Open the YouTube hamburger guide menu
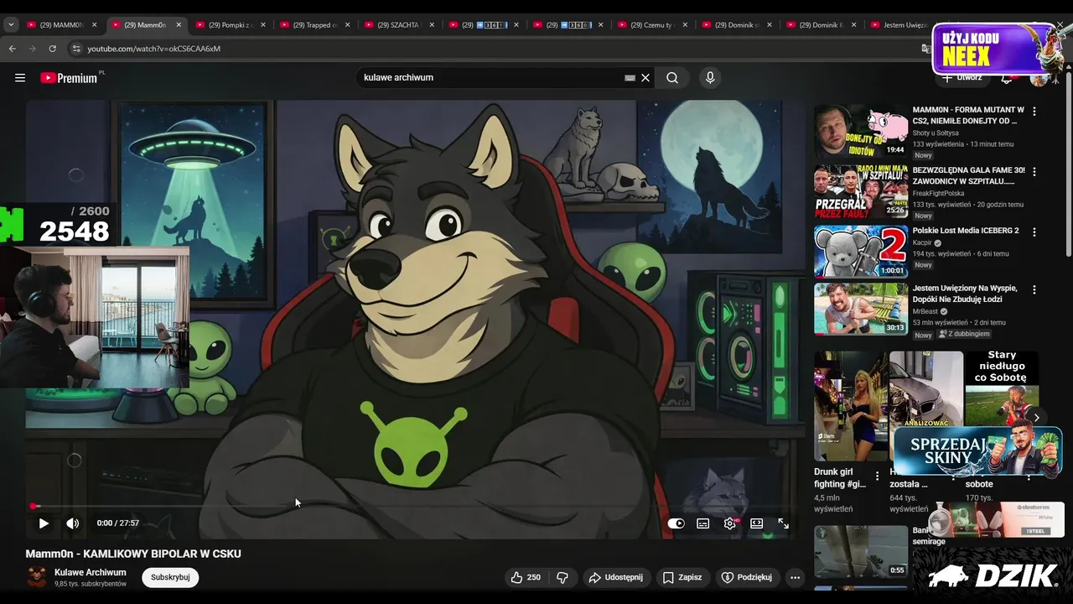The height and width of the screenshot is (604, 1073). (20, 78)
